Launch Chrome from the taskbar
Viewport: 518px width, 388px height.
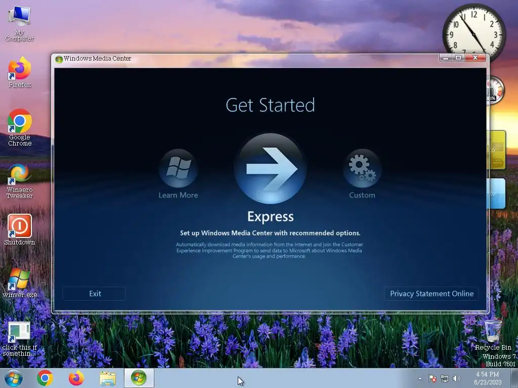click(x=45, y=378)
